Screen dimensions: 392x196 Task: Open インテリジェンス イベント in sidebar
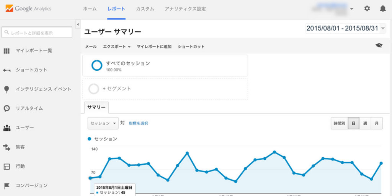point(43,89)
